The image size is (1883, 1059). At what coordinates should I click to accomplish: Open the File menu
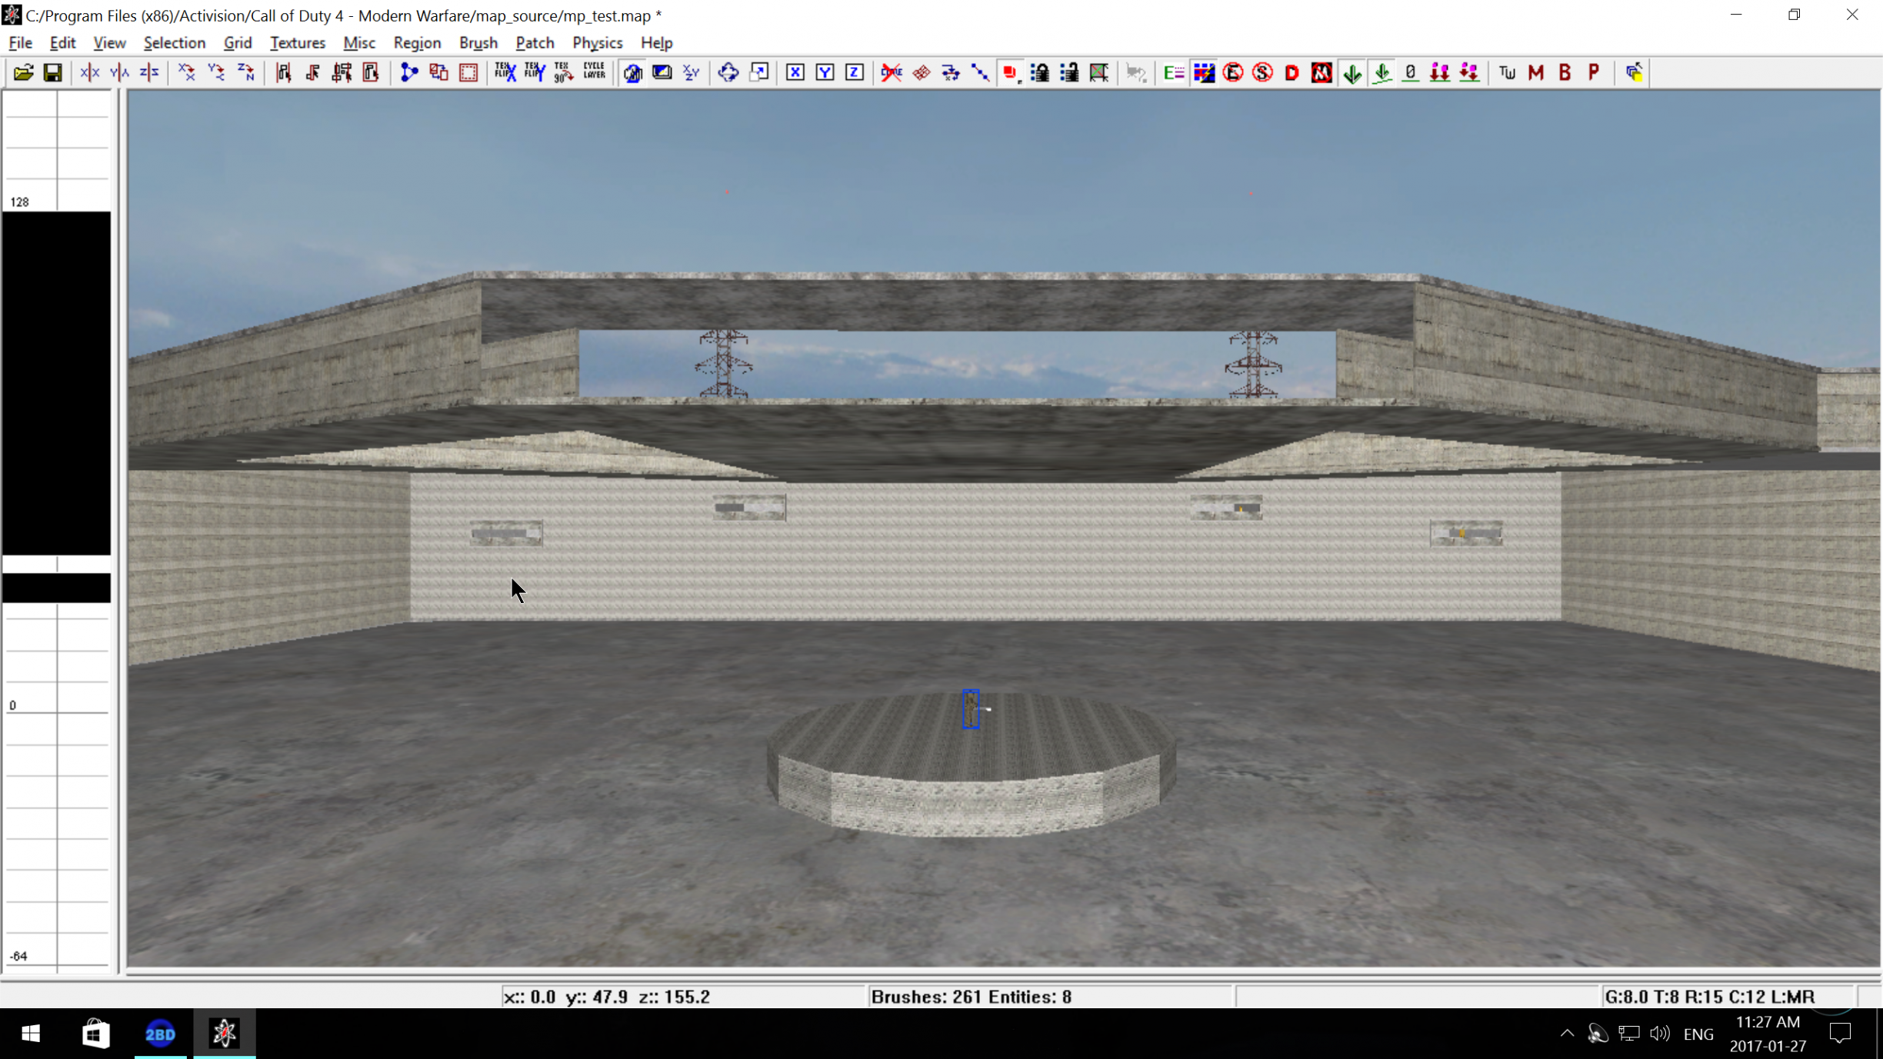[20, 42]
